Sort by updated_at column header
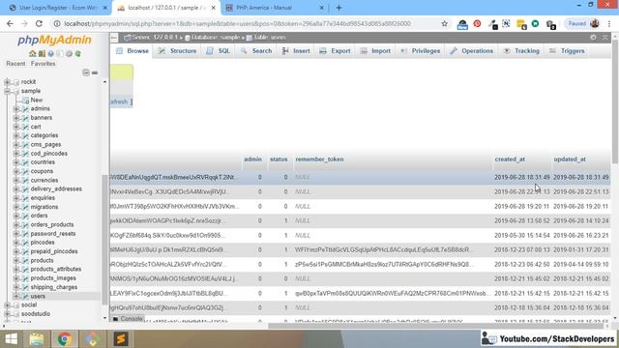 click(x=570, y=159)
